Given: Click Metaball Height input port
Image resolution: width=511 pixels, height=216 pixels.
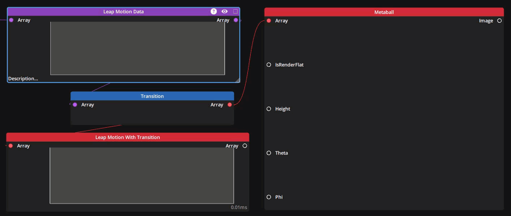Looking at the screenshot, I should click(x=269, y=109).
